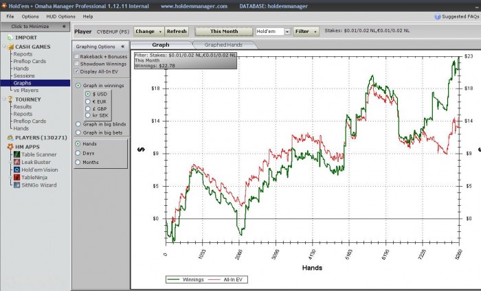This screenshot has height=291, width=481.
Task: Select $ USD currency radio
Action: click(x=88, y=94)
